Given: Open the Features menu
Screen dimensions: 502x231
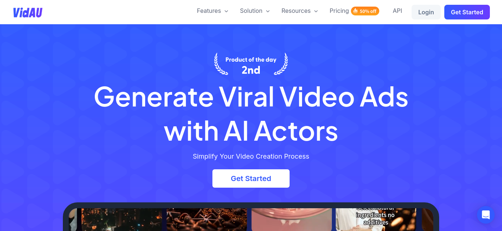Looking at the screenshot, I should 212,11.
